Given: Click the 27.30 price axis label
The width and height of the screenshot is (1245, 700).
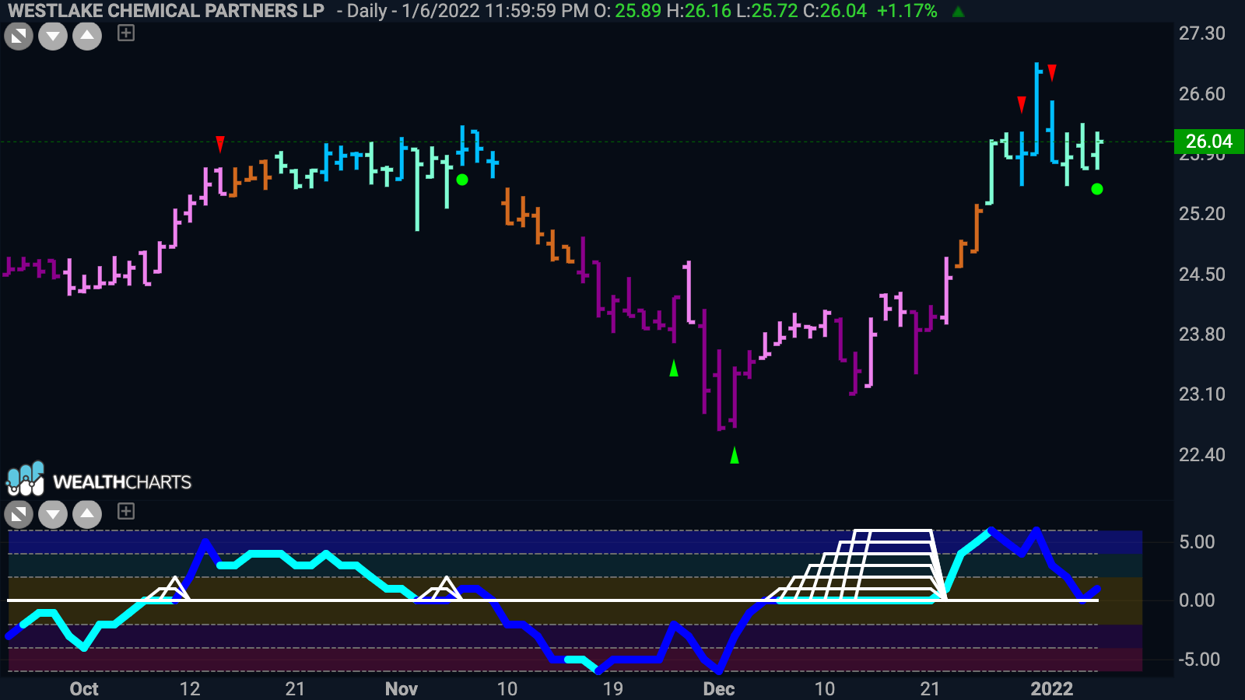Looking at the screenshot, I should [1202, 33].
